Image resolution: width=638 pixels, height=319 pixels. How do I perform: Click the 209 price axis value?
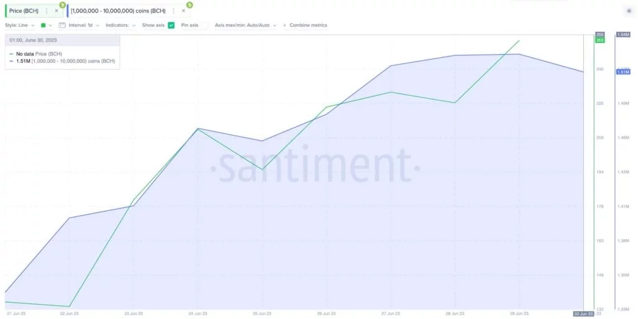pos(600,138)
